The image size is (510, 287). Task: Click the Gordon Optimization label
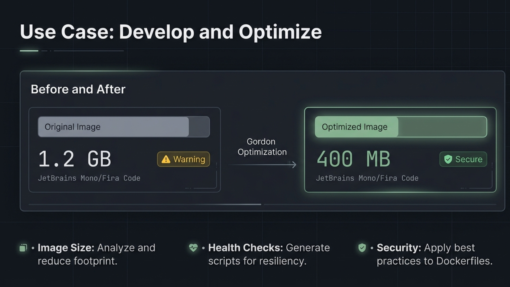[x=262, y=147]
